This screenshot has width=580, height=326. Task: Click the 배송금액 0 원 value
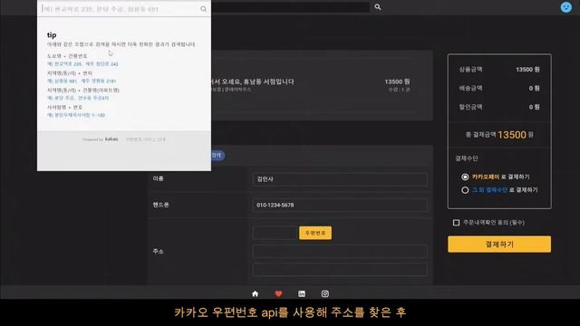534,89
